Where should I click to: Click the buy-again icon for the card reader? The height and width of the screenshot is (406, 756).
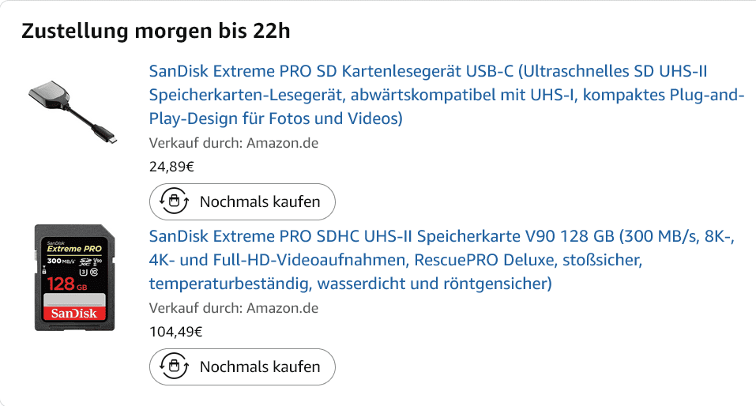click(x=174, y=201)
